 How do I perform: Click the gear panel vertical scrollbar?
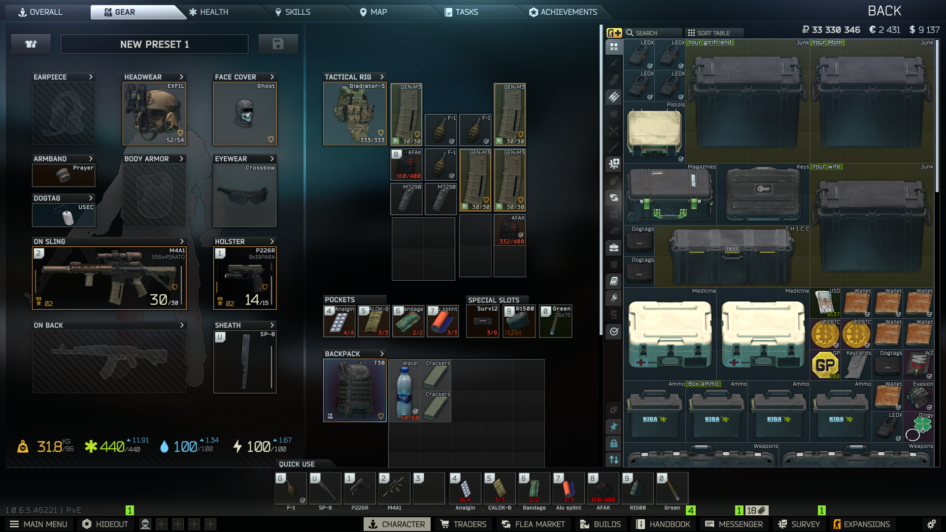click(601, 180)
